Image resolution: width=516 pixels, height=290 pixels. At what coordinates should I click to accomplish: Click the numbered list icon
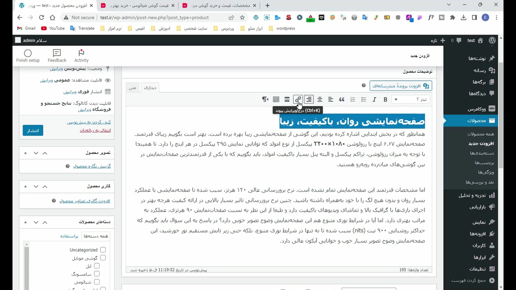(x=353, y=100)
